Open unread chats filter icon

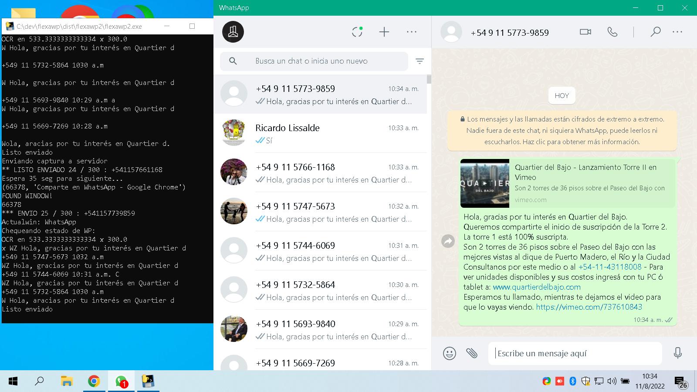(420, 61)
